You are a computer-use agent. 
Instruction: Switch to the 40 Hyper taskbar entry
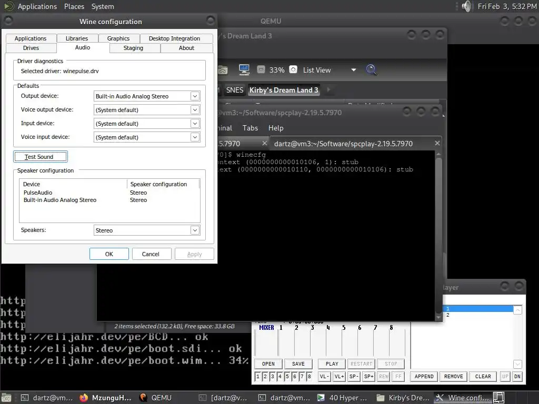point(342,398)
